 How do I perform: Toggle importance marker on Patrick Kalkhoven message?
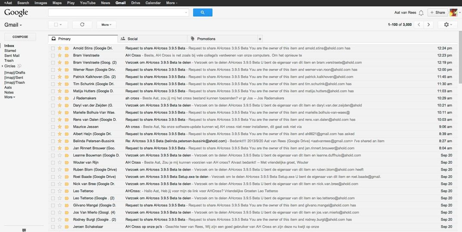(x=67, y=77)
